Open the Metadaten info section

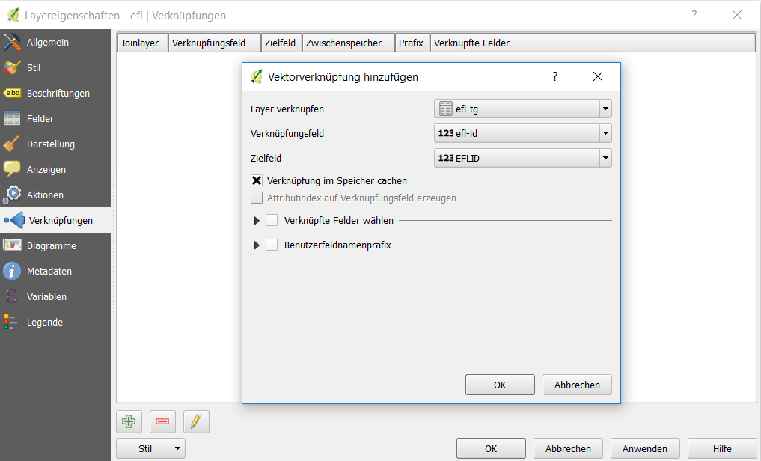point(49,272)
